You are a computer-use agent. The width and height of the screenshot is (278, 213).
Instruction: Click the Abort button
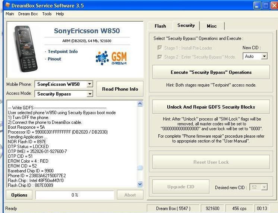130,195
